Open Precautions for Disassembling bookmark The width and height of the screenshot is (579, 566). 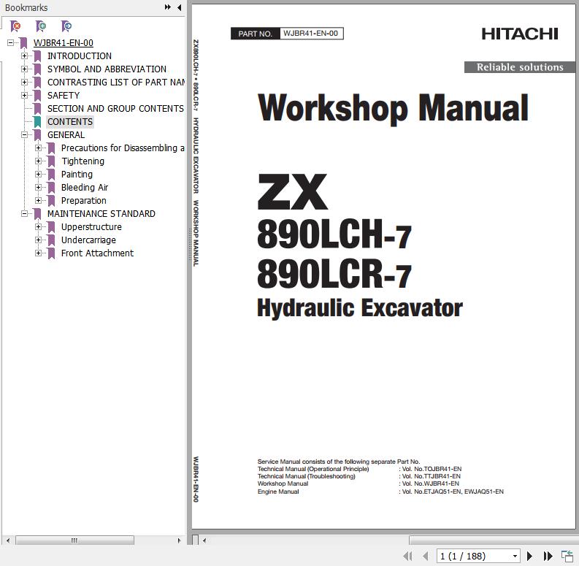(123, 148)
